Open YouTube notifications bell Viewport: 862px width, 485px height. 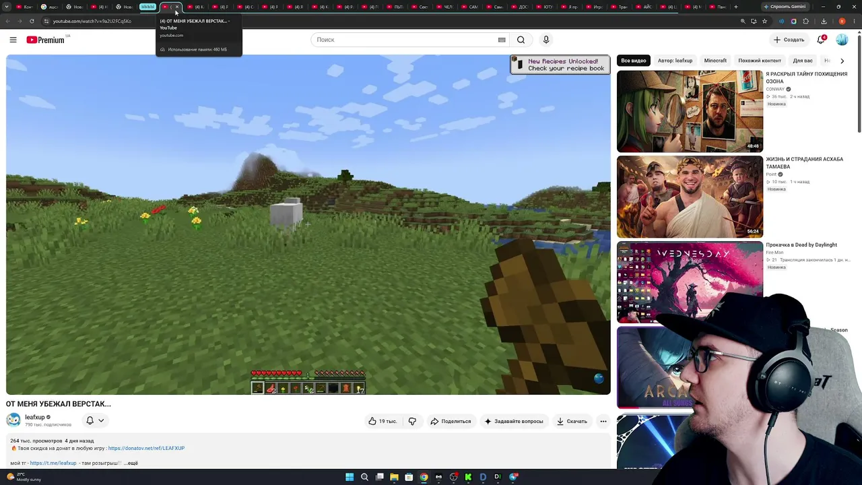(x=821, y=40)
